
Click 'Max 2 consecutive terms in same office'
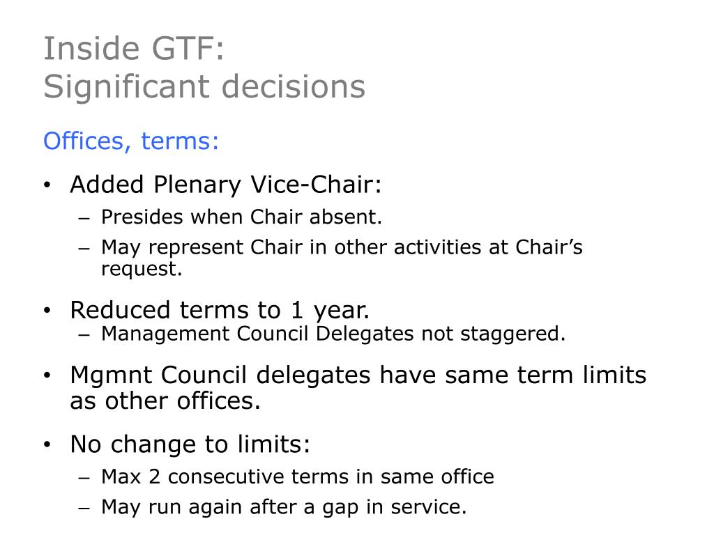pyautogui.click(x=297, y=476)
